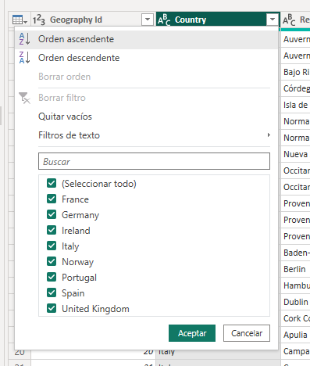The image size is (310, 366).
Task: Click the Nueva cell in the right column
Action: point(296,154)
